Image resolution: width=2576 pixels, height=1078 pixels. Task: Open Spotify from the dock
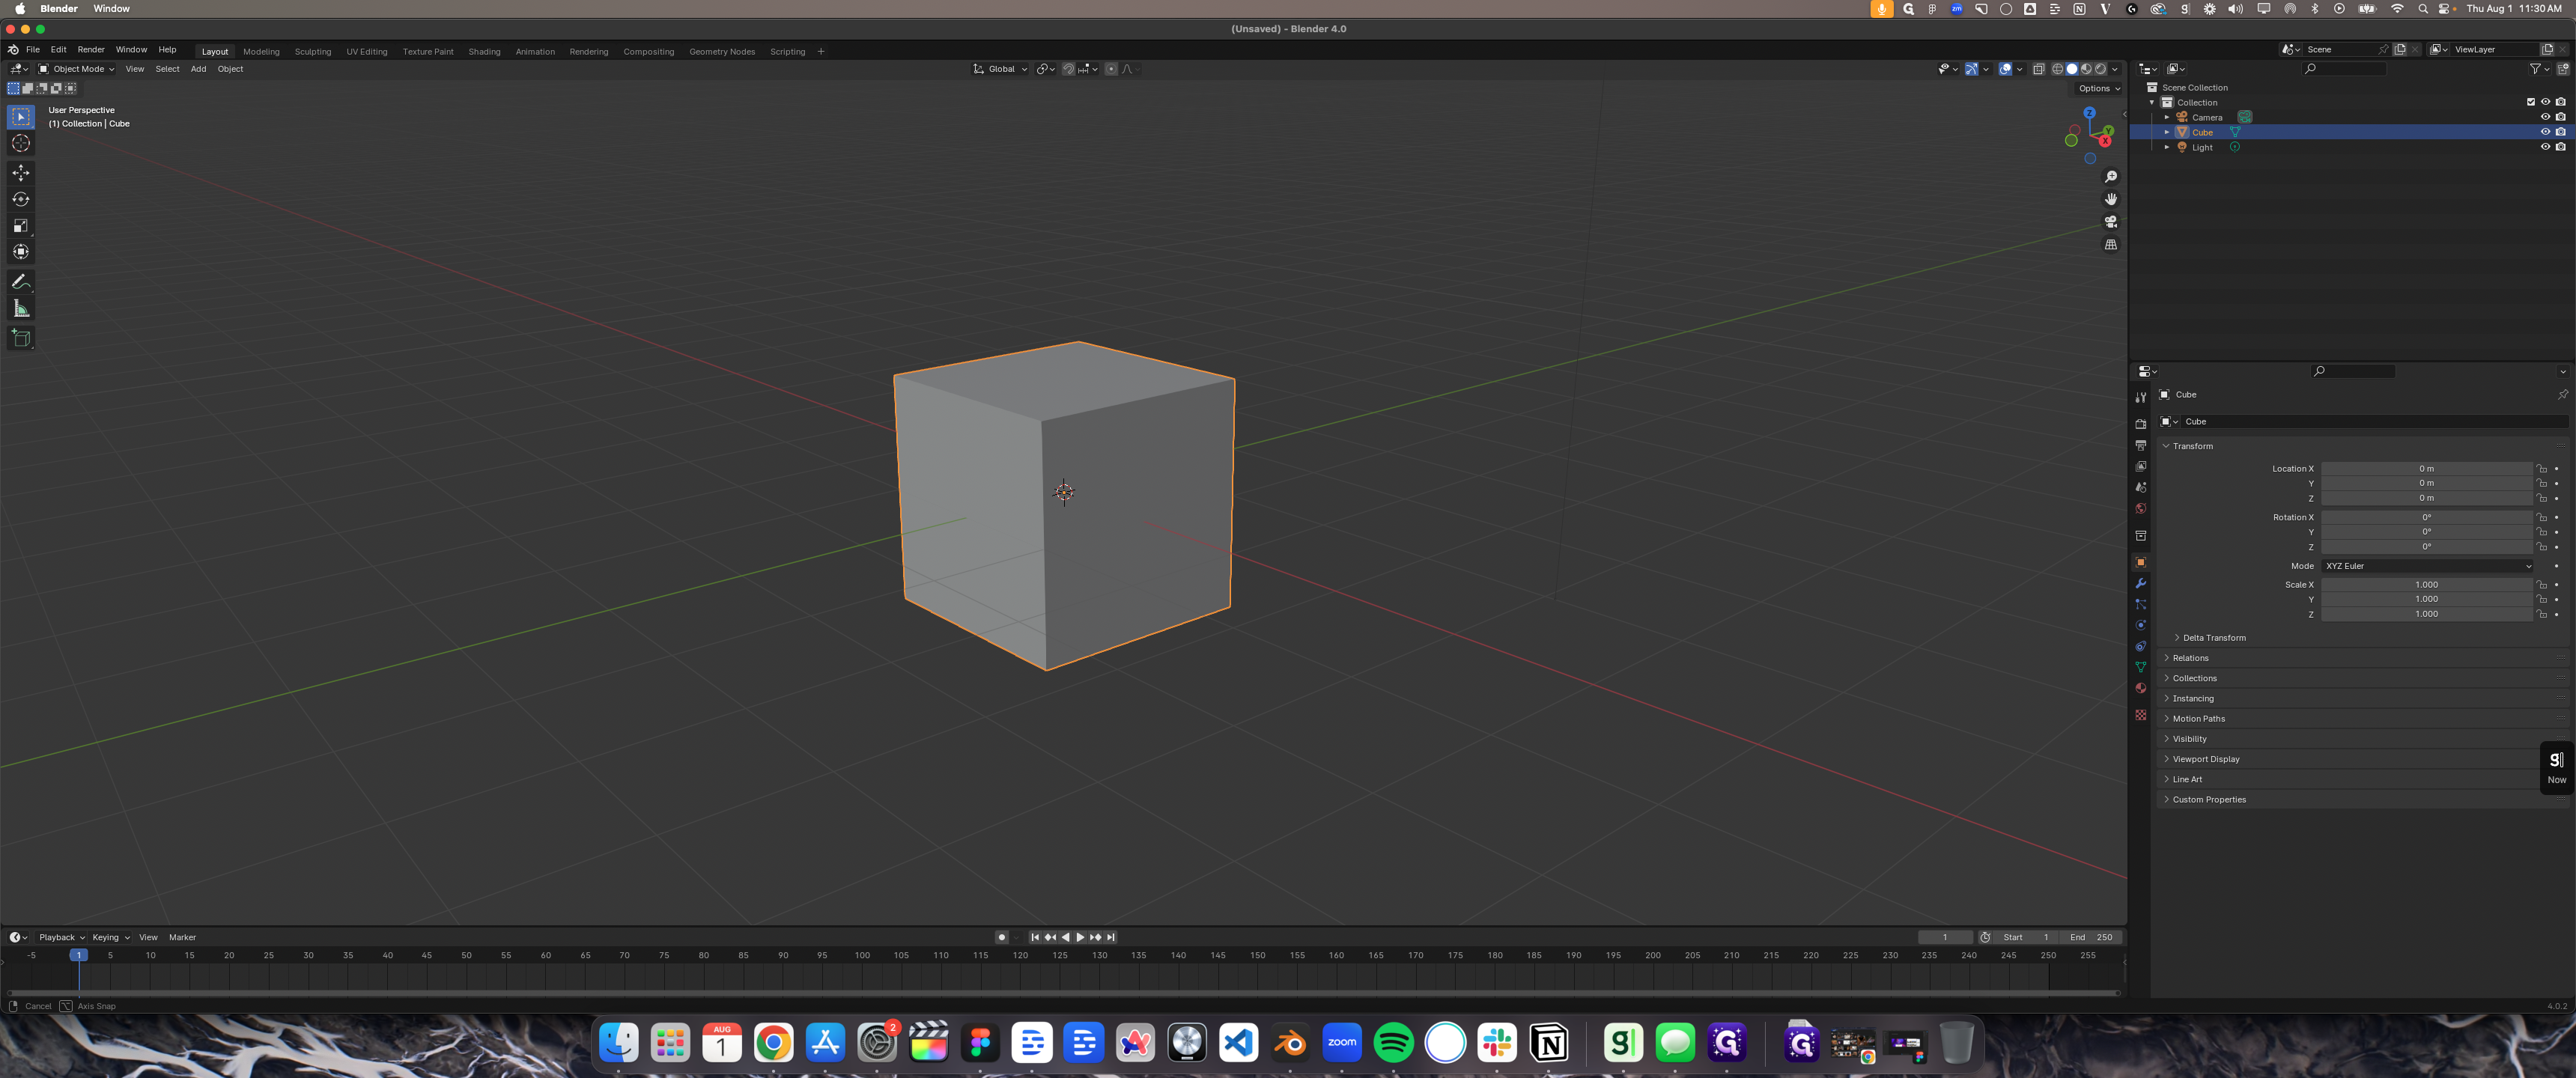pyautogui.click(x=1393, y=1043)
